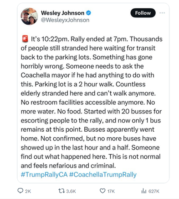Open the Wesley Johnson display name
The width and height of the screenshot is (179, 199).
(x=62, y=13)
